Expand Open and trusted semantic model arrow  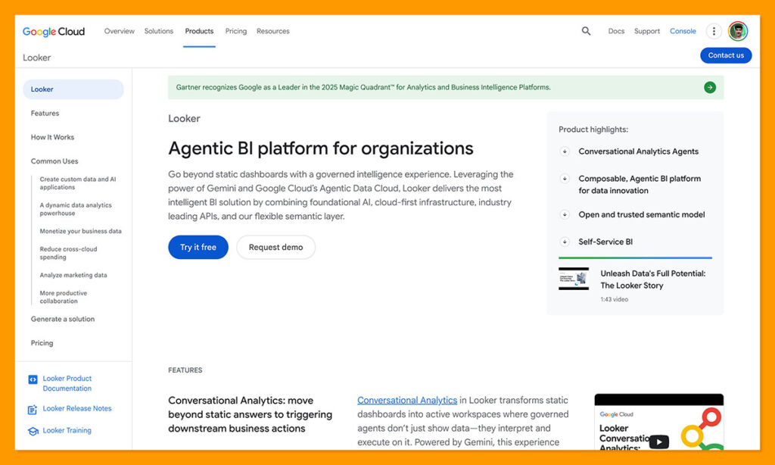tap(565, 214)
